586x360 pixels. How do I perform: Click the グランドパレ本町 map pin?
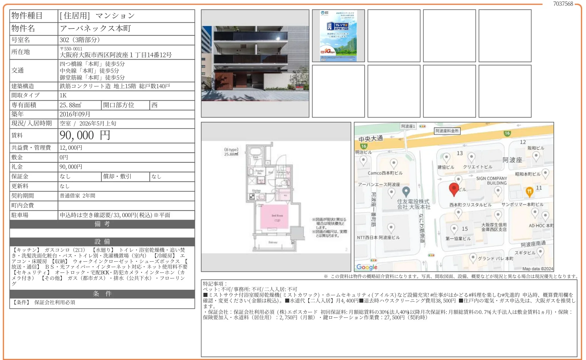[473, 258]
